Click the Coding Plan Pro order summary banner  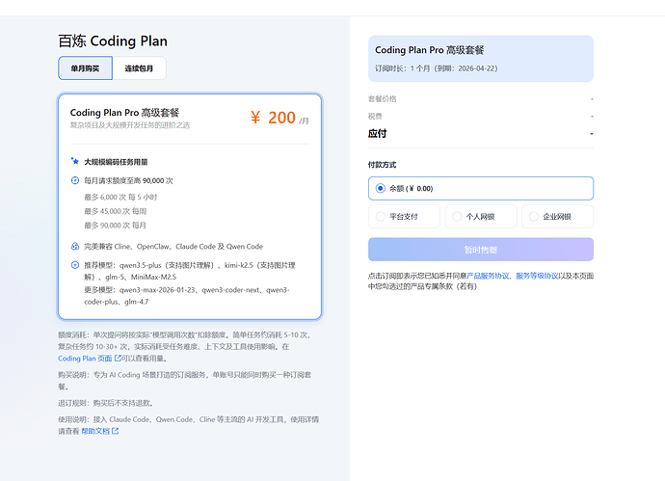click(x=481, y=59)
